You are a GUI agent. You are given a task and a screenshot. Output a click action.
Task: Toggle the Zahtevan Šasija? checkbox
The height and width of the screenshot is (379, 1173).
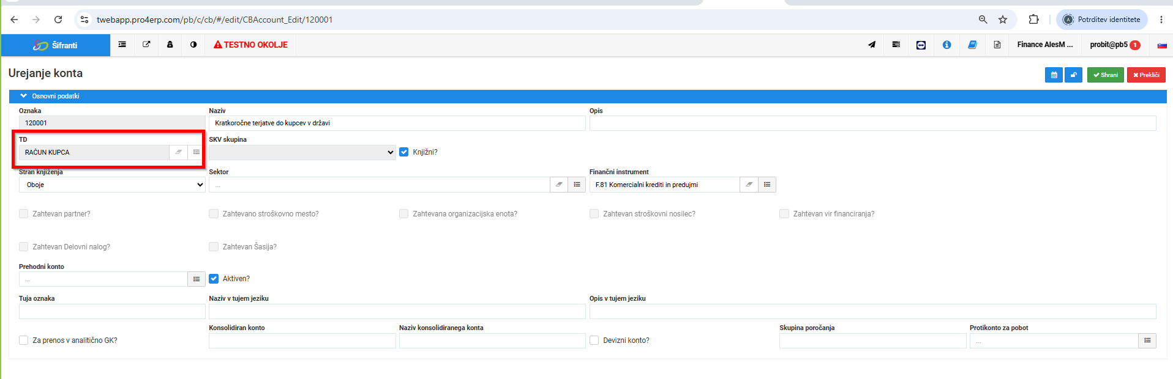click(214, 247)
